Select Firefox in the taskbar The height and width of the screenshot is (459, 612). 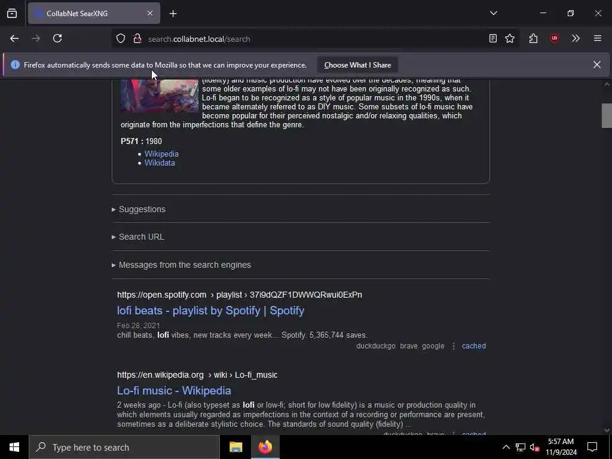(x=265, y=447)
